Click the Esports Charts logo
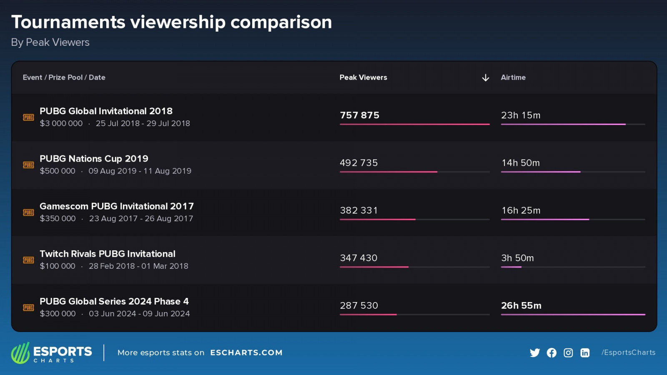Screen dimensions: 667x375 click(x=52, y=353)
